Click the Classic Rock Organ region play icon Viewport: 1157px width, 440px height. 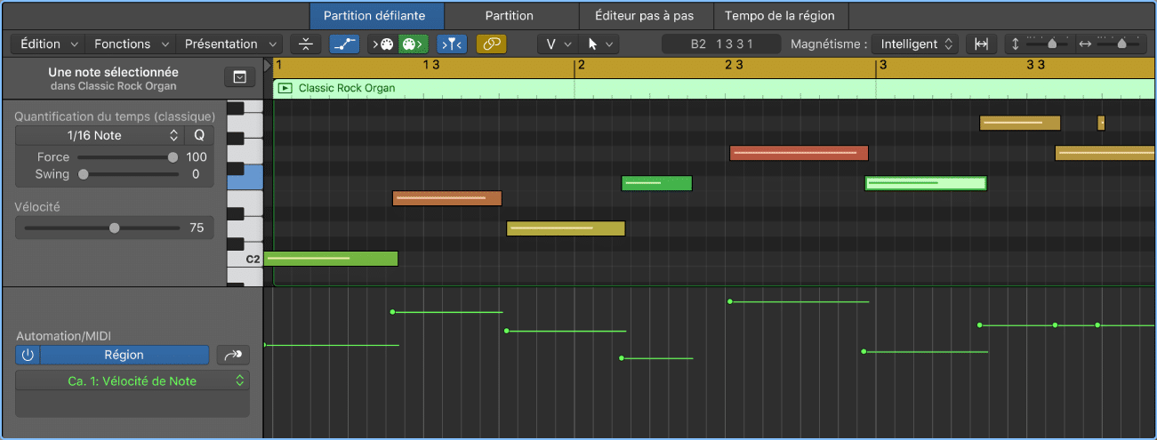pos(285,88)
